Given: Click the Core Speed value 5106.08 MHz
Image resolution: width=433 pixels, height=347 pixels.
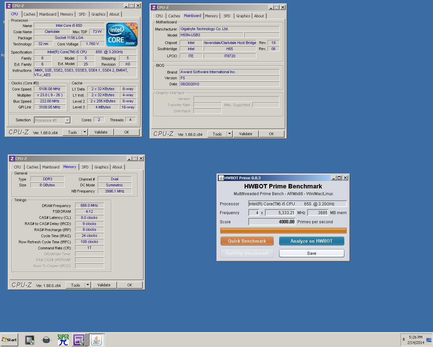Looking at the screenshot, I should pyautogui.click(x=50, y=89).
